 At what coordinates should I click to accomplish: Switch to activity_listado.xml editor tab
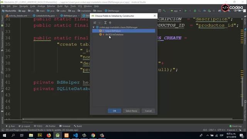tap(17, 16)
